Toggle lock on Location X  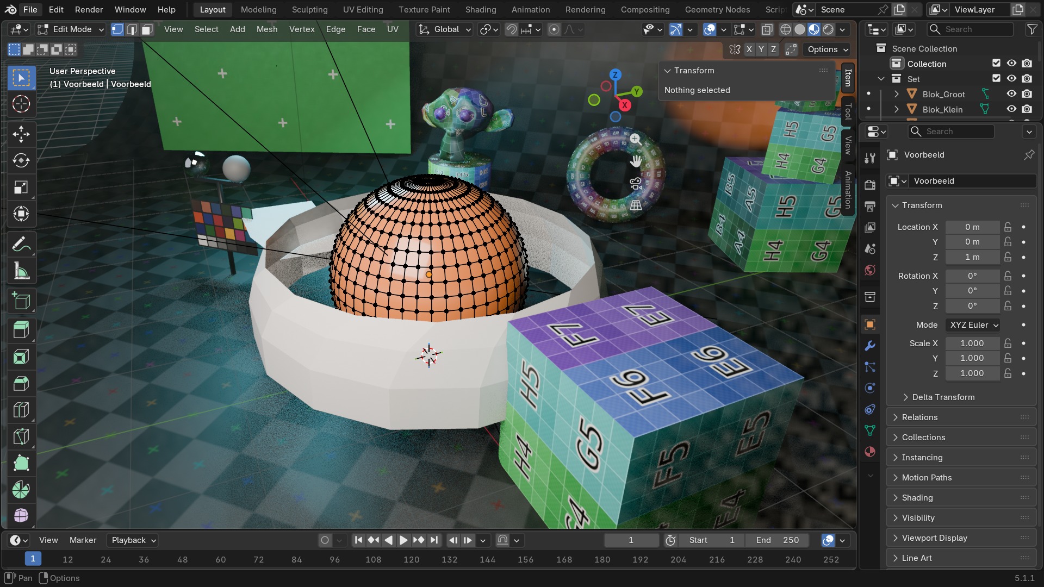coord(1008,227)
